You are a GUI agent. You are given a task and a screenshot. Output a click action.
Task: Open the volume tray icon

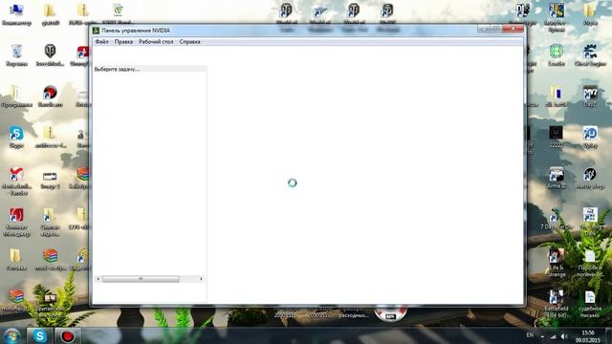(563, 336)
